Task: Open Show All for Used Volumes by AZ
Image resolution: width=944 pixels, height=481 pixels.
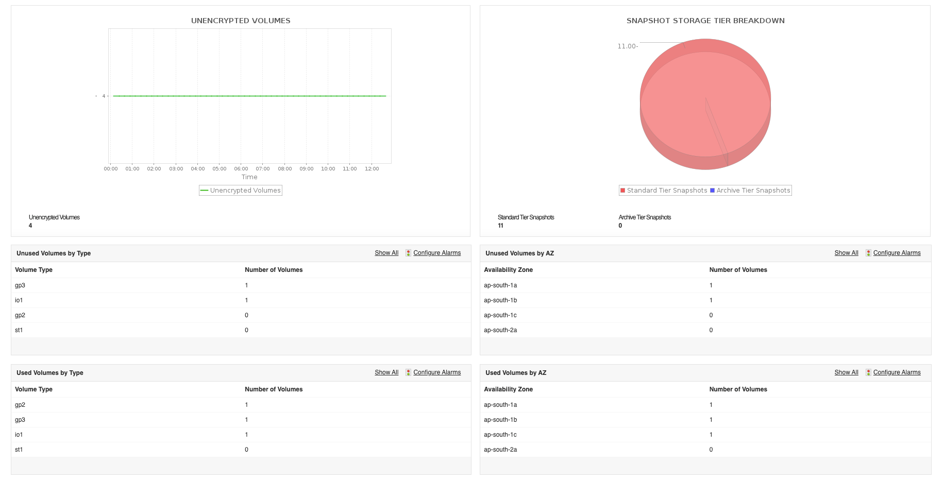Action: click(x=847, y=372)
